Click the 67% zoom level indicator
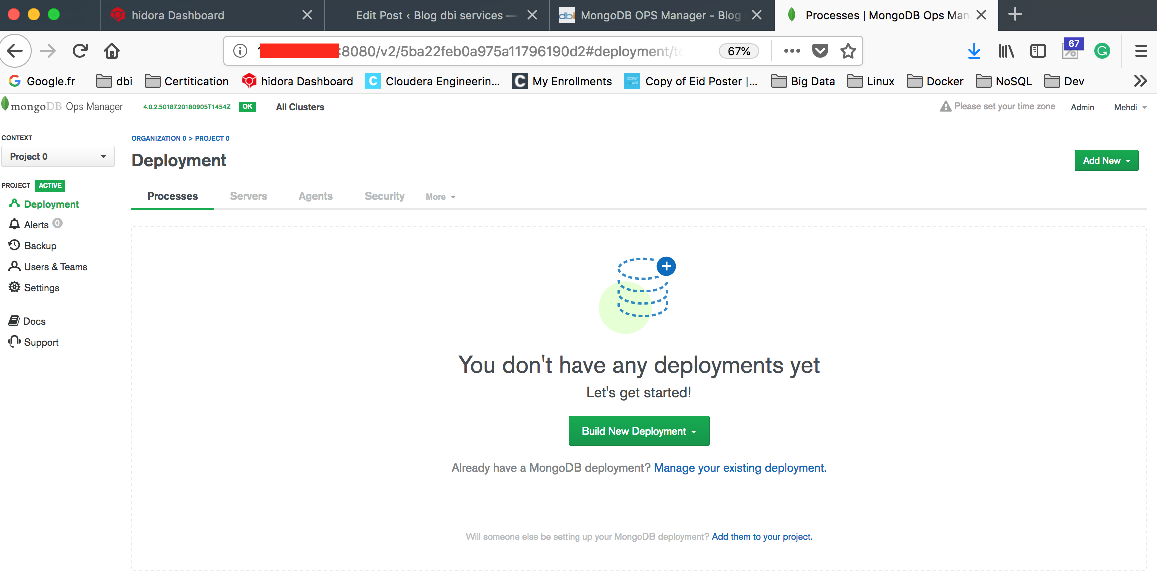1157x584 pixels. coord(739,51)
